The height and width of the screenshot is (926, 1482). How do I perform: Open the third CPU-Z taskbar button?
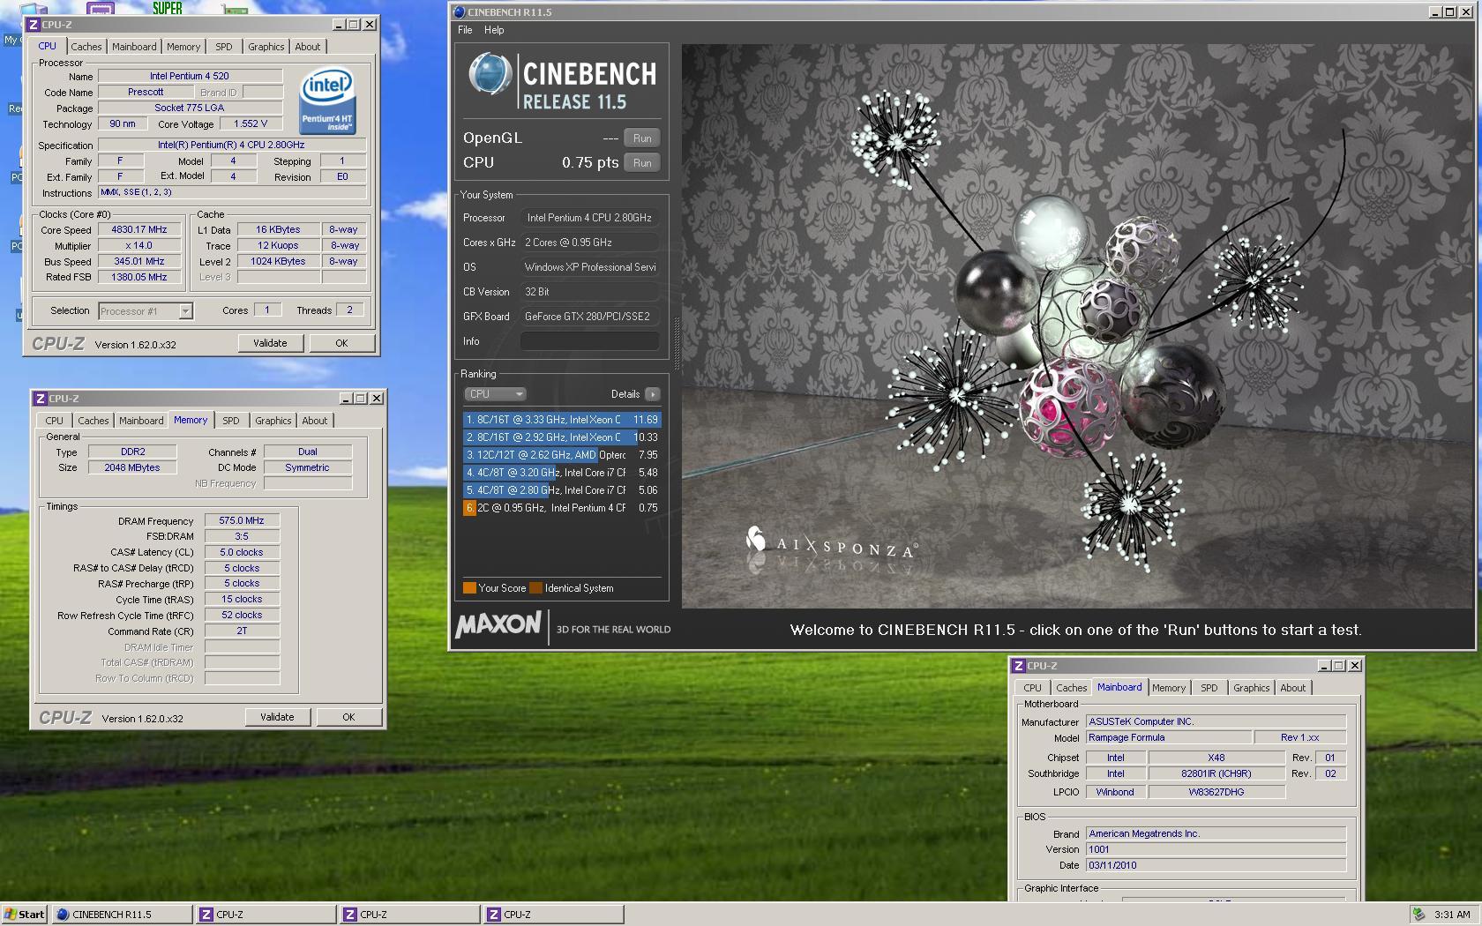tap(553, 915)
